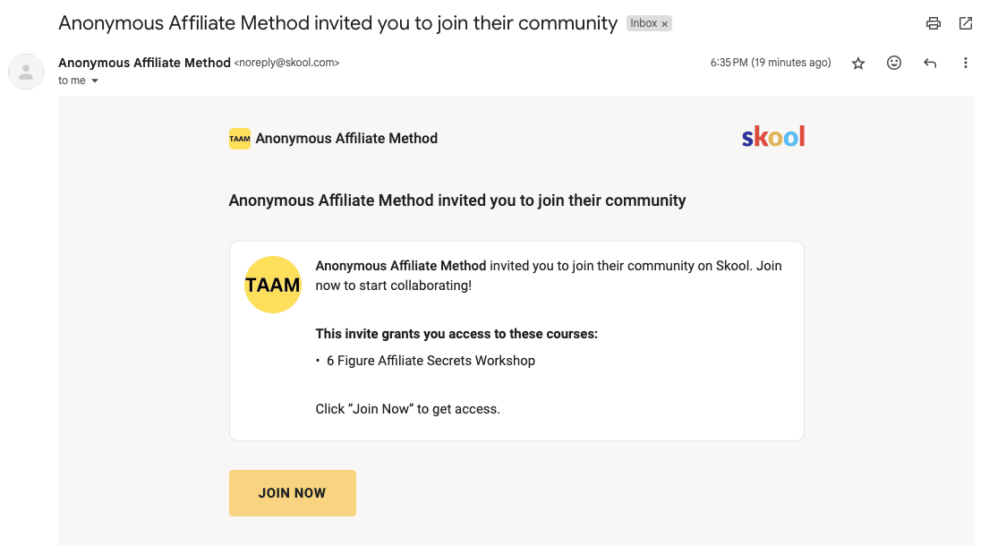Reply to the email with arrow icon

pyautogui.click(x=930, y=63)
